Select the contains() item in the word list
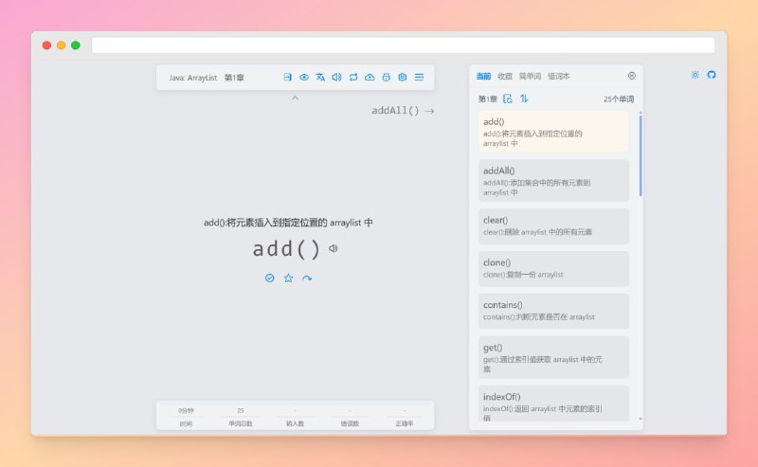758x467 pixels. (x=553, y=312)
